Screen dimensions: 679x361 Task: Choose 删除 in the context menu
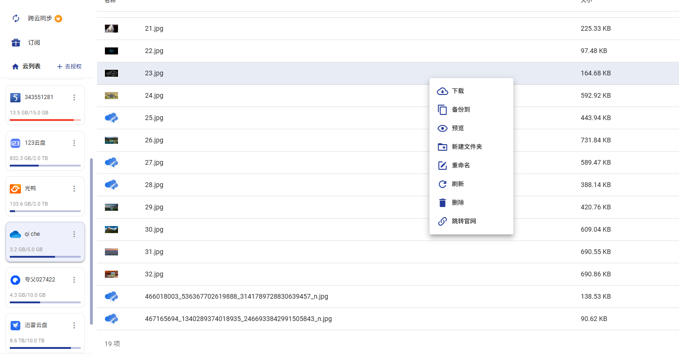pos(471,203)
